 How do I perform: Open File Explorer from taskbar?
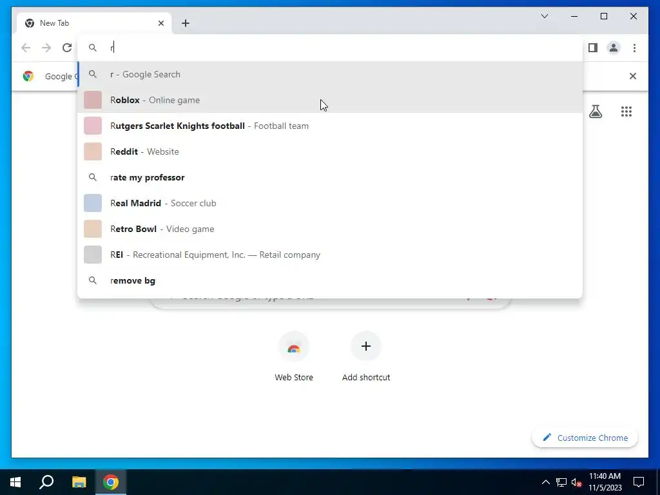79,482
